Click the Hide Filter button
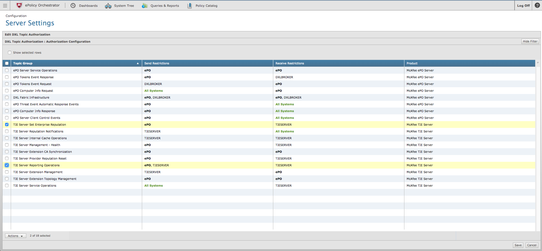This screenshot has width=542, height=251. [530, 41]
